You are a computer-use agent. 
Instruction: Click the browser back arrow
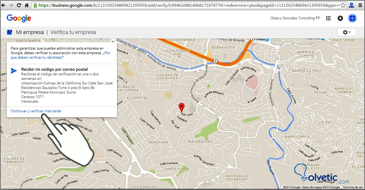pyautogui.click(x=3, y=5)
